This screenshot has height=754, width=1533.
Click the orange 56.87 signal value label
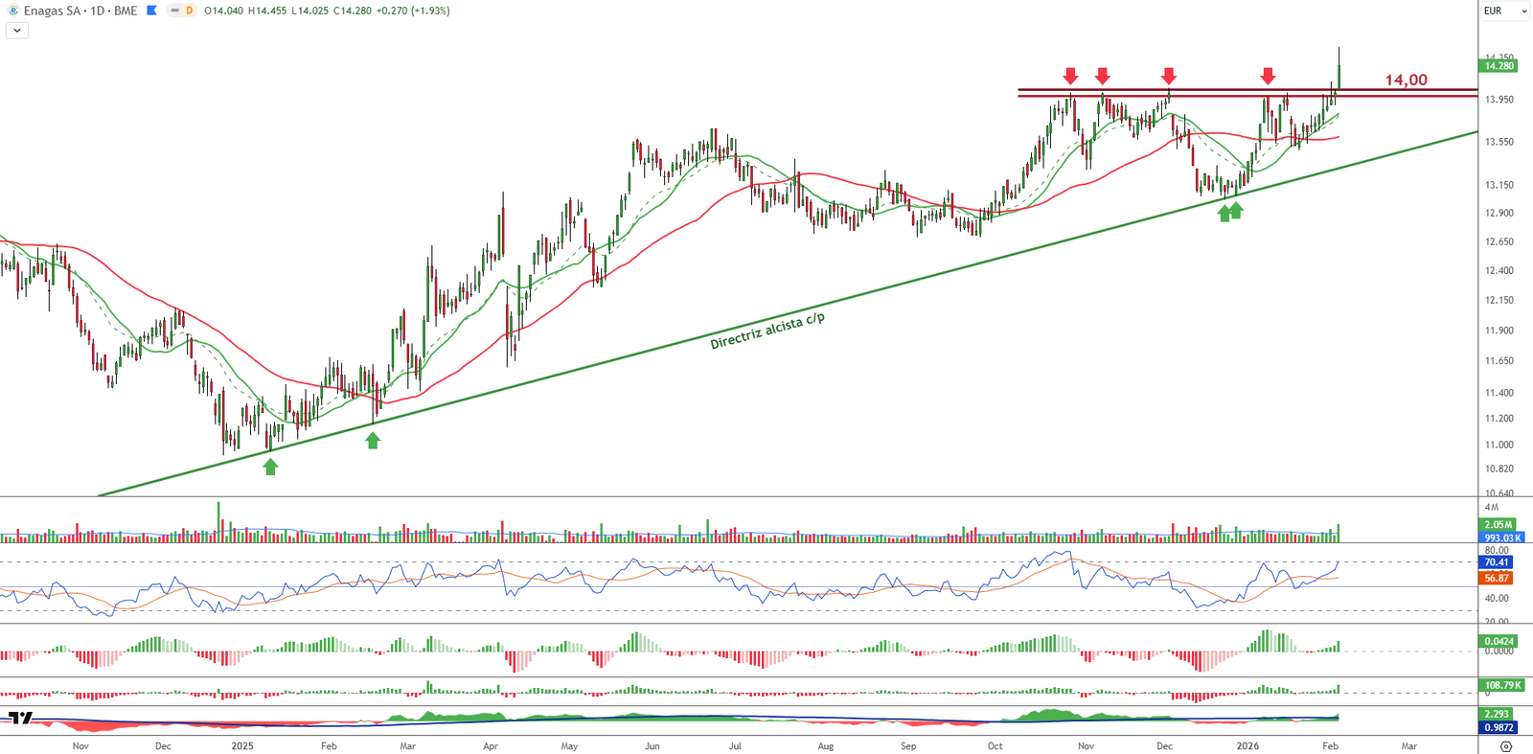pos(1497,579)
